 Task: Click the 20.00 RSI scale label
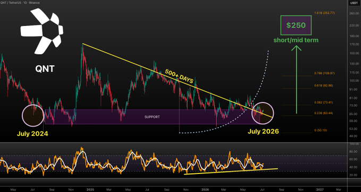point(354,175)
